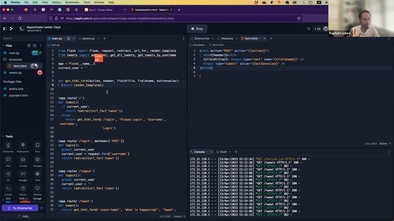This screenshot has width=394, height=221.
Task: Open the left editor pane three-dot menu
Action: point(183,38)
